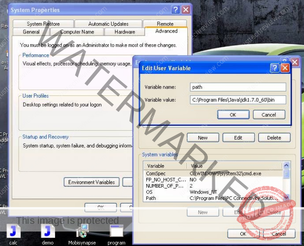The height and width of the screenshot is (246, 304).
Task: Click OK in Environment Variables window
Action: pos(243,234)
